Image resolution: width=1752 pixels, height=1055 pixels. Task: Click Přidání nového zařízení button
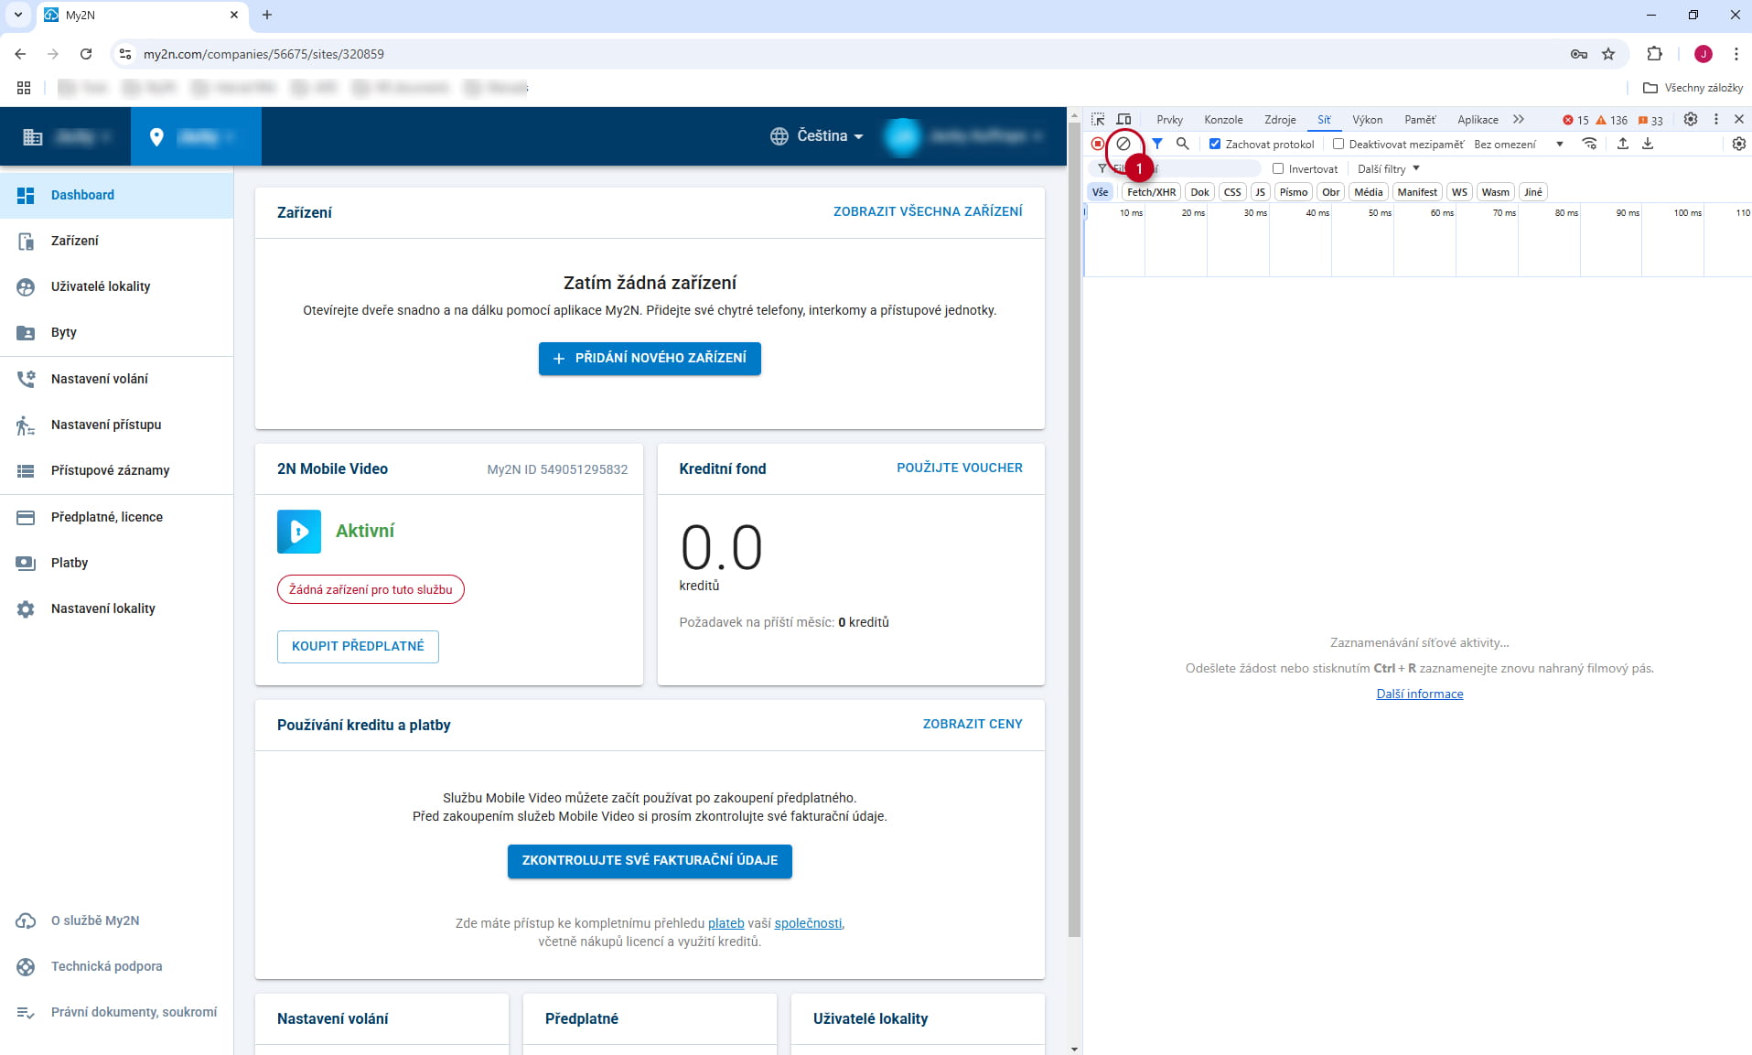650,359
